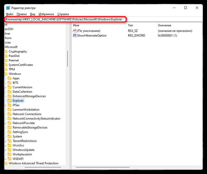Click the RemovableStorageDevices folder icon
This screenshot has height=174, width=207.
click(9, 128)
